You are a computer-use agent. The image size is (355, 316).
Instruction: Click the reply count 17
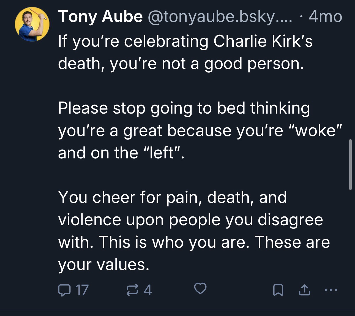coord(82,290)
